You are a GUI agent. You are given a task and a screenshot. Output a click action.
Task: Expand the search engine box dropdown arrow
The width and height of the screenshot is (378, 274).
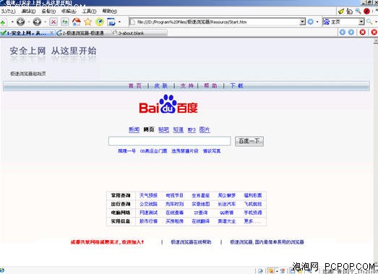point(361,22)
